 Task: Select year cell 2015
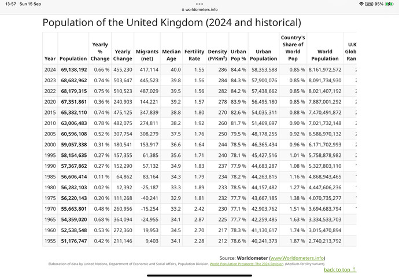[50, 112]
